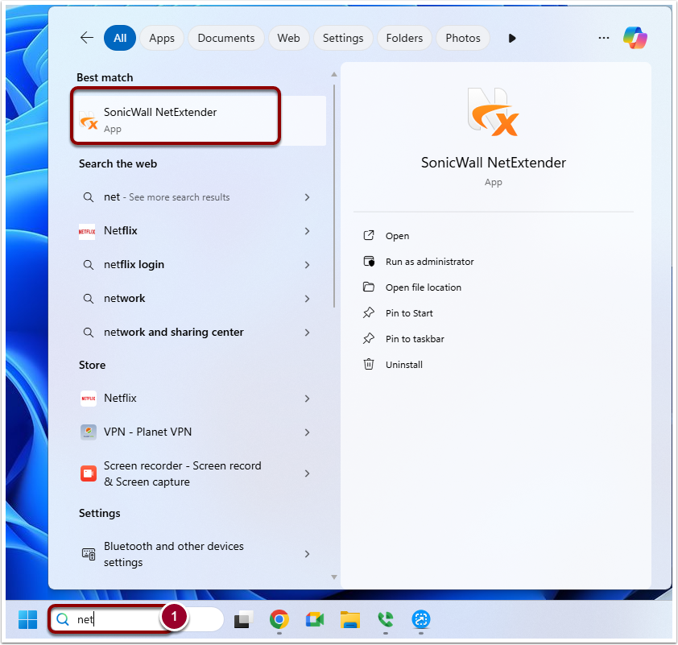Click the Netflix icon in Store section
This screenshot has width=678, height=645.
click(89, 398)
